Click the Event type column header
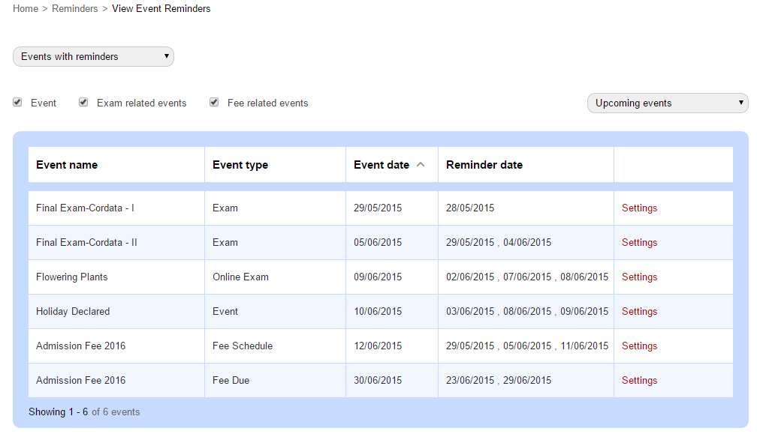 coord(240,165)
